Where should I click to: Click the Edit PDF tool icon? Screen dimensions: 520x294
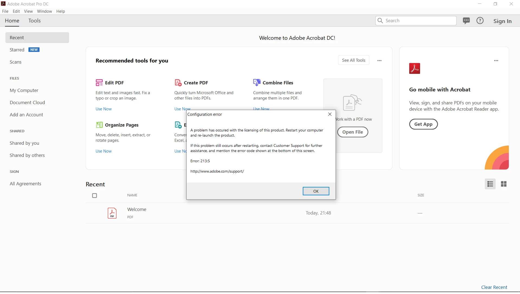pyautogui.click(x=99, y=82)
